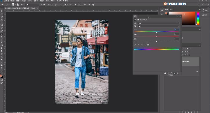Select the Brush tool in the toolbox

(2, 34)
